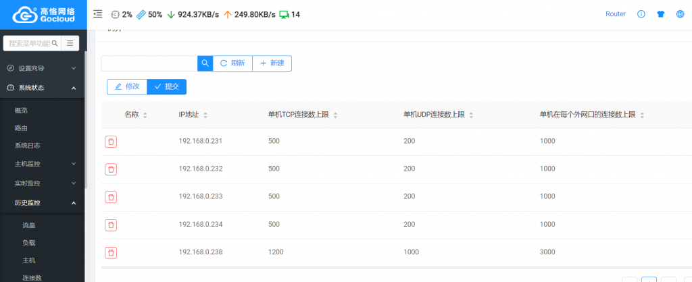This screenshot has width=692, height=282.
Task: Click the blue search magnifier button
Action: (205, 63)
